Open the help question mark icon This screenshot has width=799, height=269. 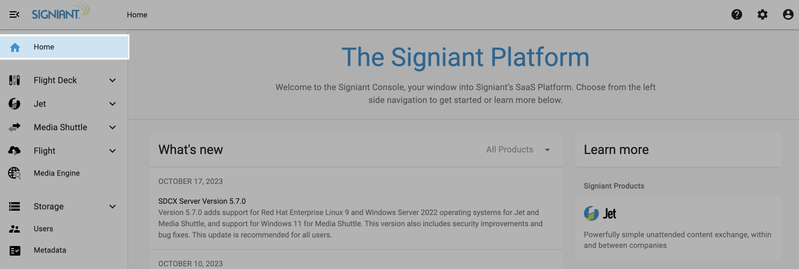(737, 14)
